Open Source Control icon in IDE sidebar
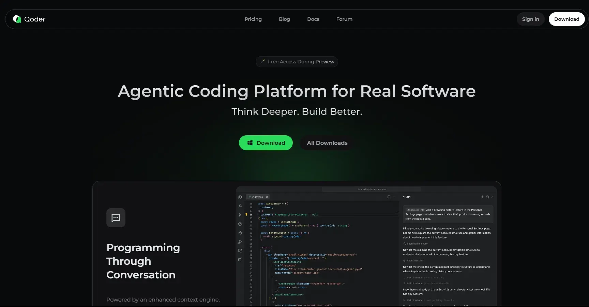Viewport: 589px width, 307px height. (x=240, y=215)
